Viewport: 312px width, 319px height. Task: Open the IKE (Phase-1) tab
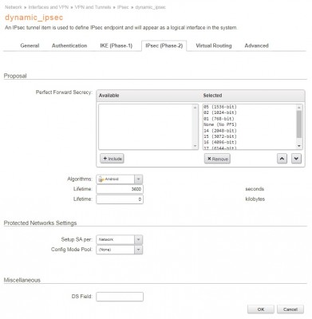click(x=116, y=45)
